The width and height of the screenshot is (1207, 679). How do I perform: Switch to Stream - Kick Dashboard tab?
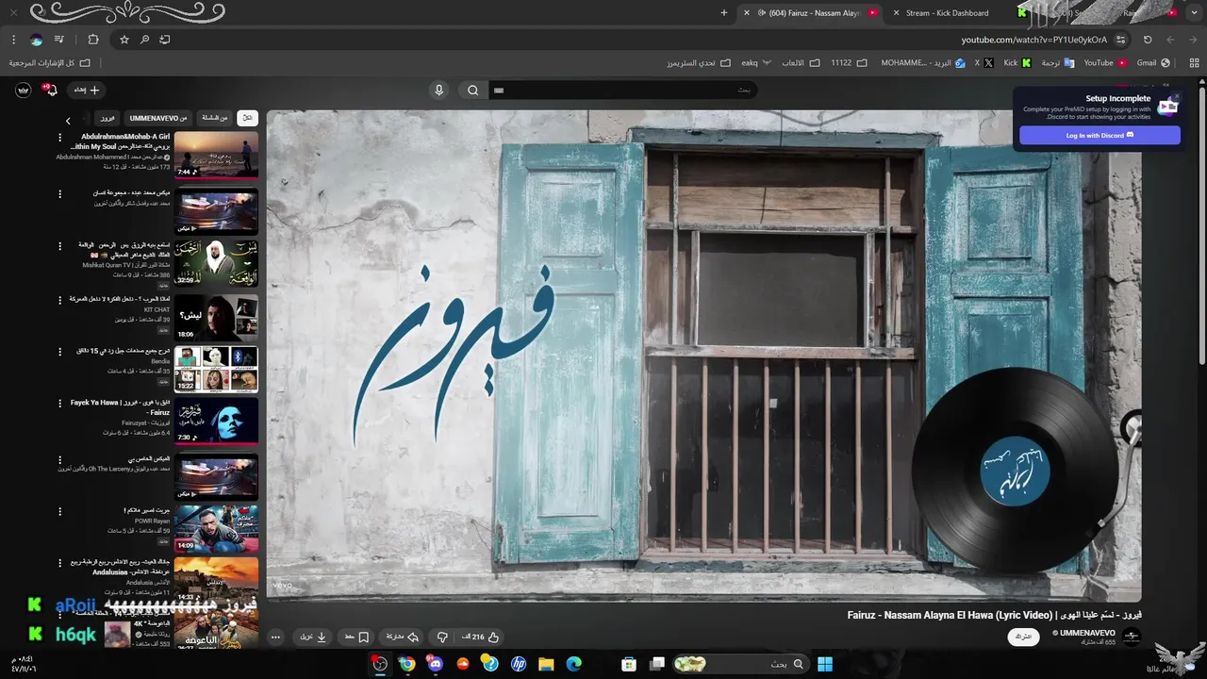(x=946, y=13)
